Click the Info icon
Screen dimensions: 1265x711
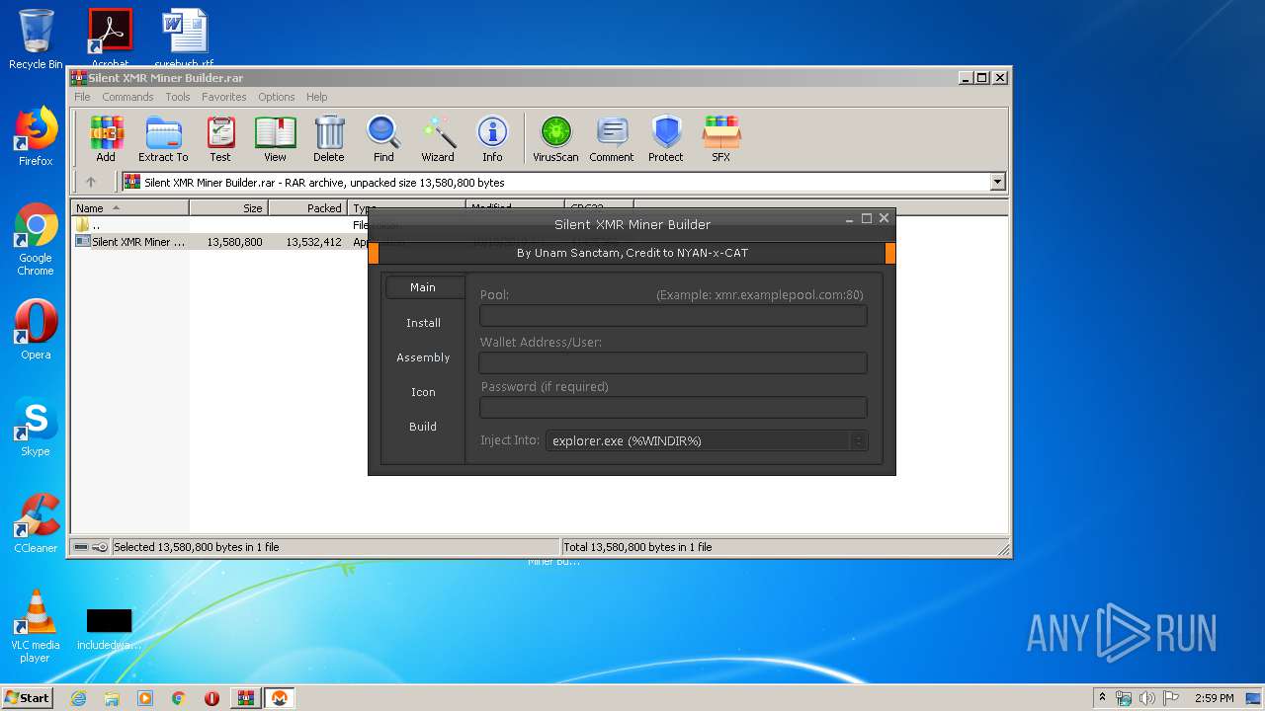[x=492, y=139]
